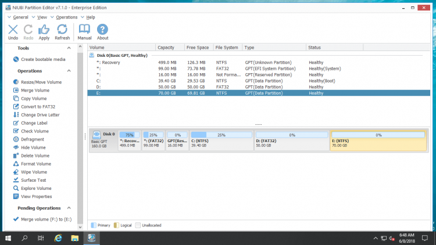Viewport: 436px width, 245px height.
Task: Open File Explorer from taskbar
Action: tap(75, 238)
